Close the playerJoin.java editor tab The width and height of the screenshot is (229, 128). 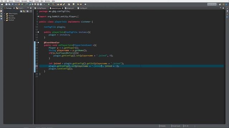tap(63, 8)
